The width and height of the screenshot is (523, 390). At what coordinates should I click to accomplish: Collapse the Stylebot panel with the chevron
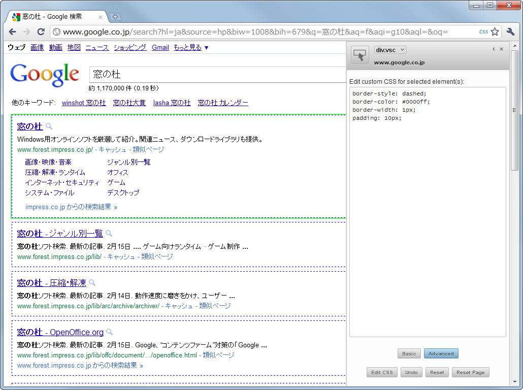(x=493, y=49)
